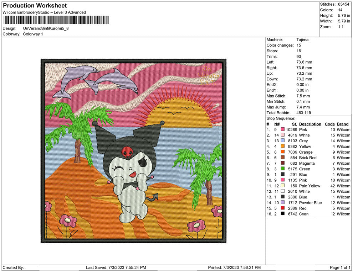Click 'Wilcom EmbroideryStudio – Level 3 Advanced' text
This screenshot has width=353, height=271.
pyautogui.click(x=44, y=12)
